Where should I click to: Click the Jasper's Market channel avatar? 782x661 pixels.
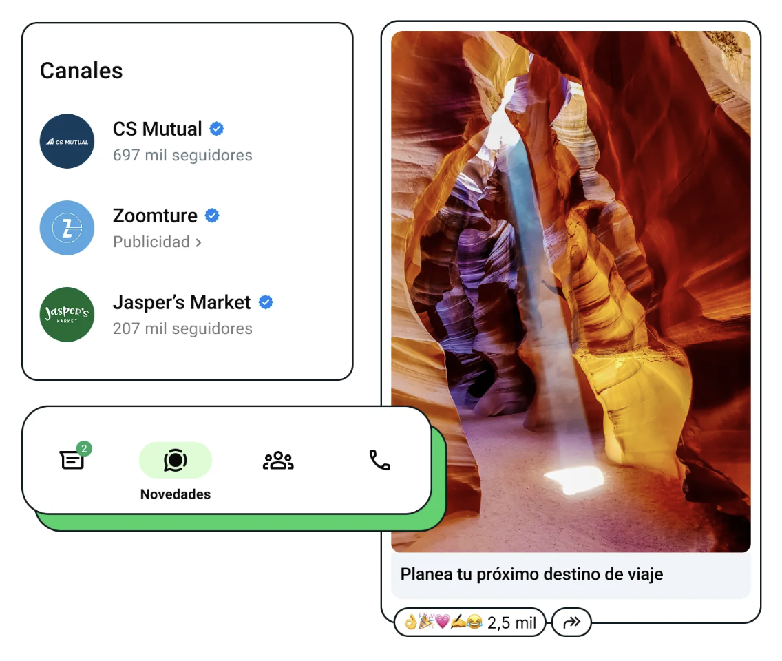(67, 315)
